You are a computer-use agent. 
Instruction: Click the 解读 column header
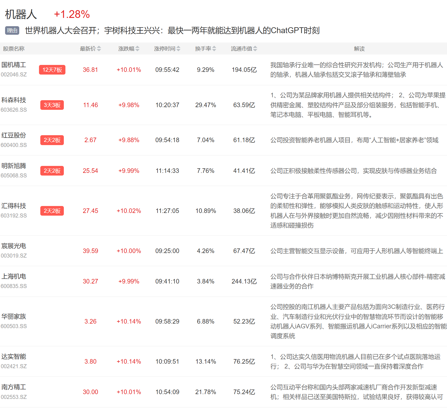pos(359,49)
